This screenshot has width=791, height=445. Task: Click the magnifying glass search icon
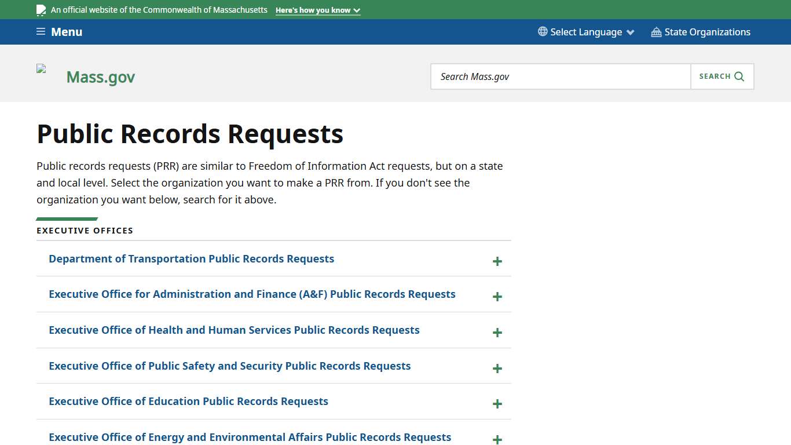pos(739,76)
